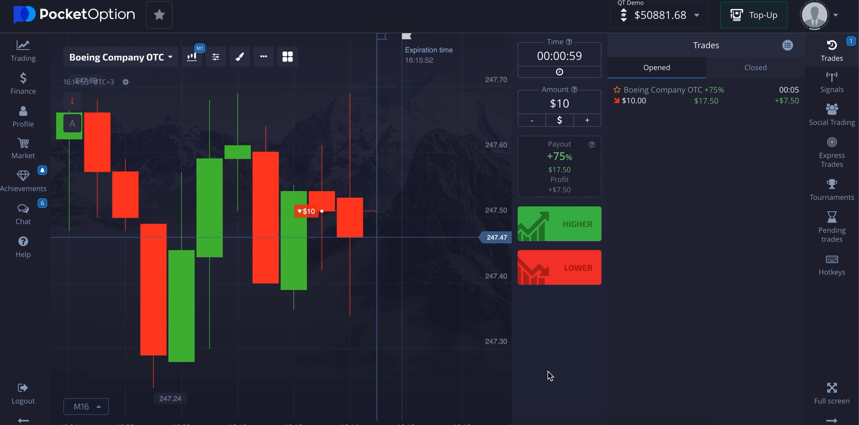
Task: Switch to the Closed trades tab
Action: 755,67
